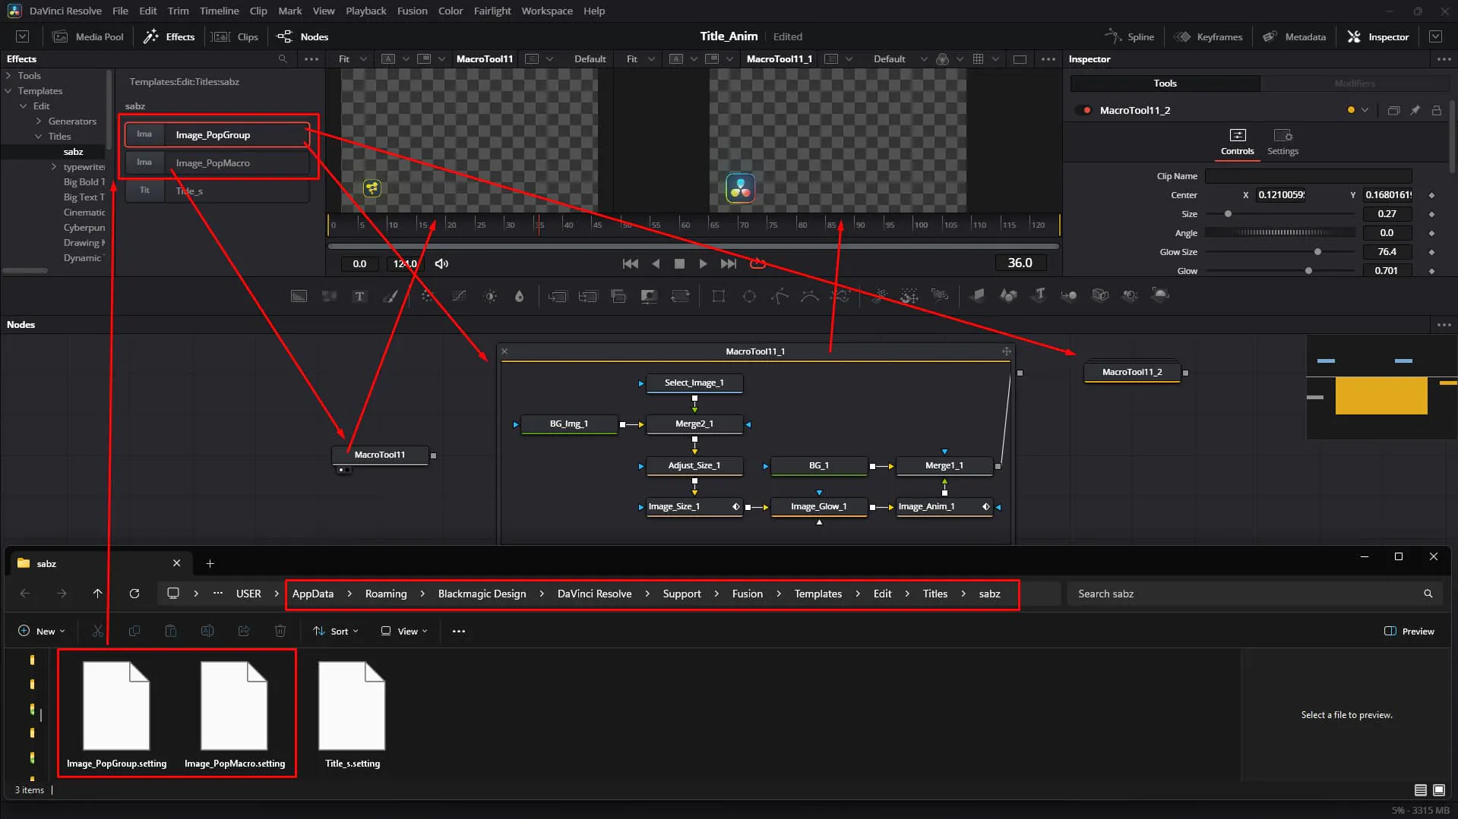
Task: Add a Text 3D node
Action: tap(1039, 296)
